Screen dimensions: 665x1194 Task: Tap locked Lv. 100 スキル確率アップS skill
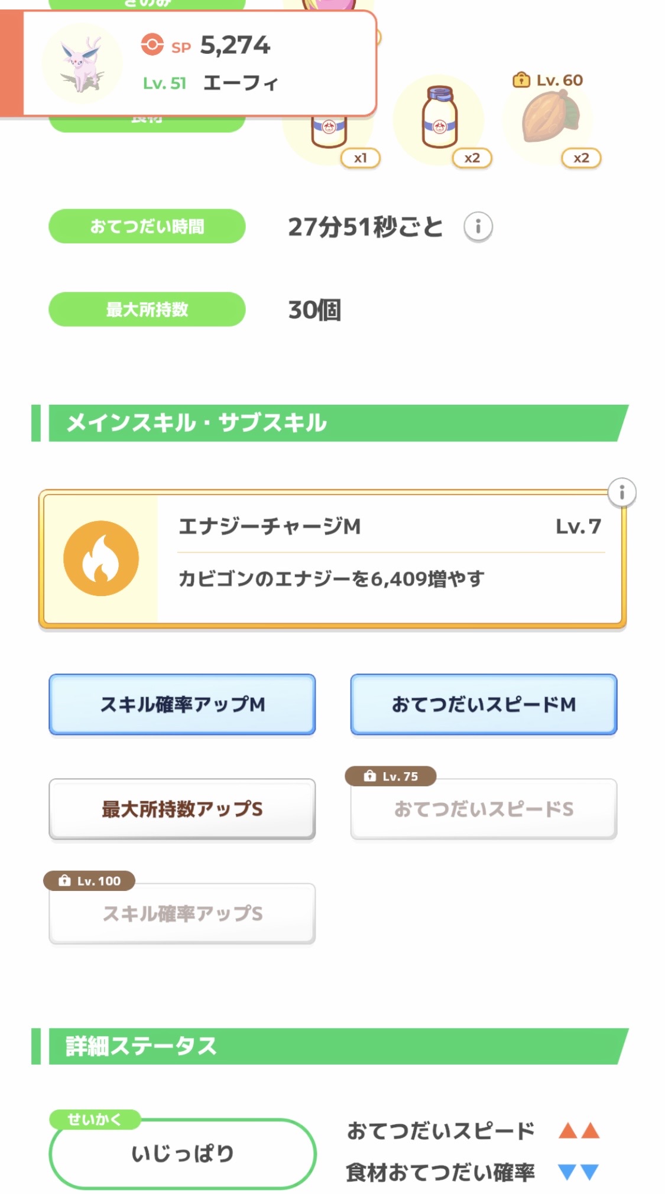(x=182, y=913)
